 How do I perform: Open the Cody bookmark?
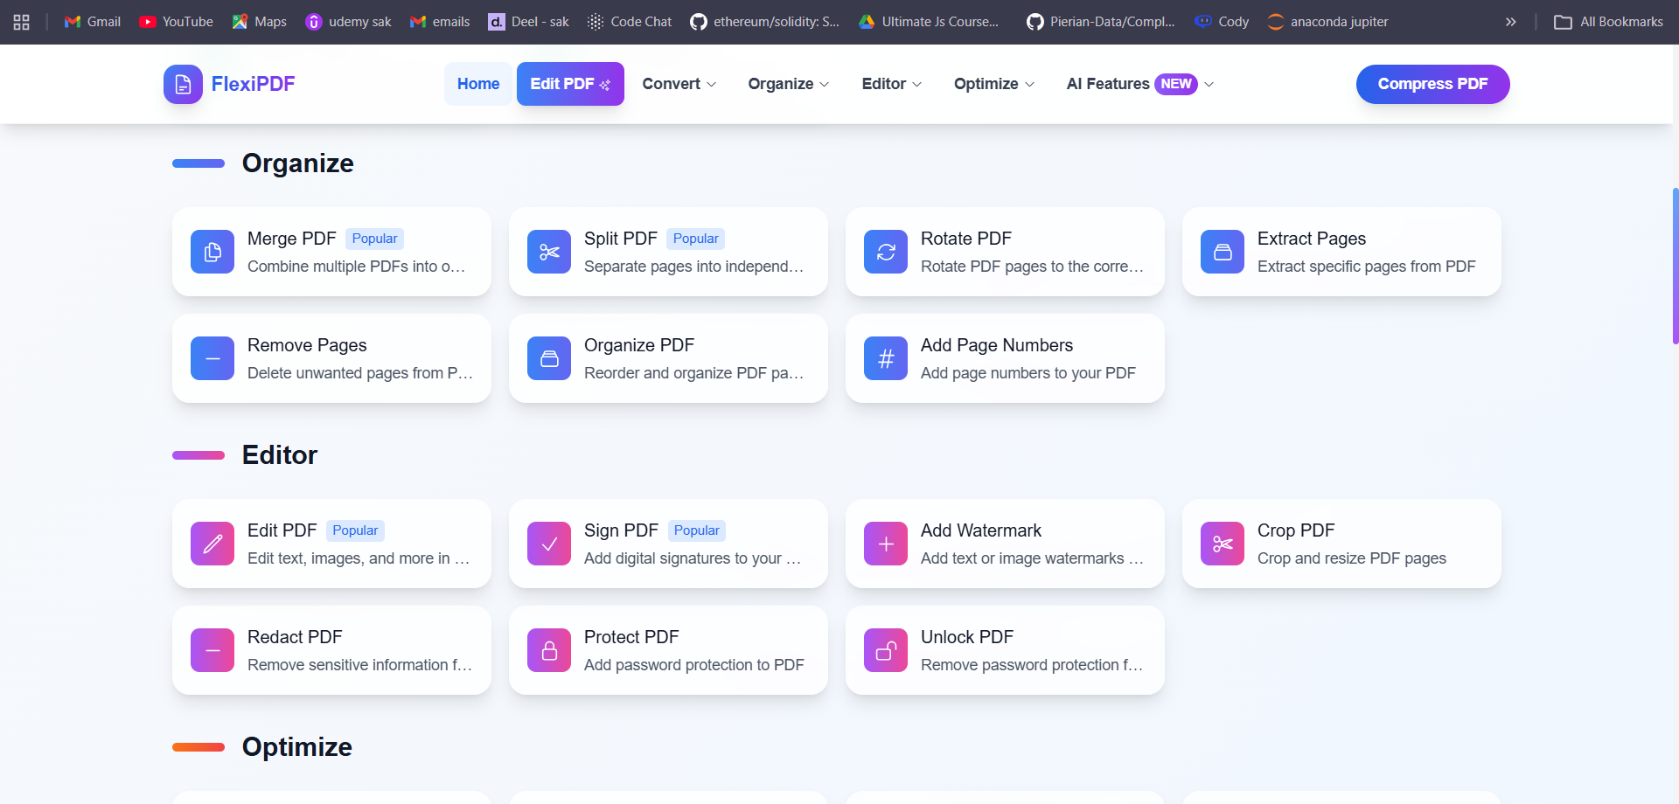tap(1222, 22)
